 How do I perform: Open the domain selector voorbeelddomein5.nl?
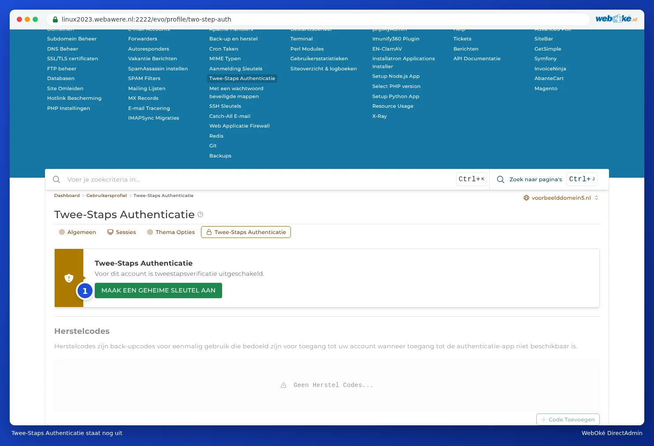point(561,198)
